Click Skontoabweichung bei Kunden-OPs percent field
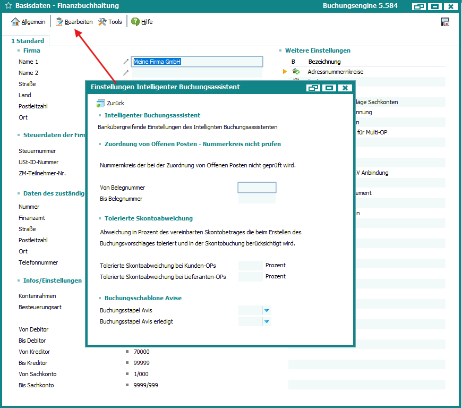The width and height of the screenshot is (462, 408). (250, 265)
